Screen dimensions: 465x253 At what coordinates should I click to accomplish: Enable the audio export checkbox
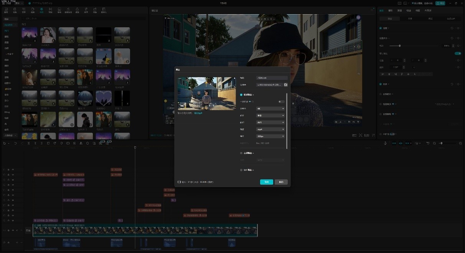coord(241,153)
